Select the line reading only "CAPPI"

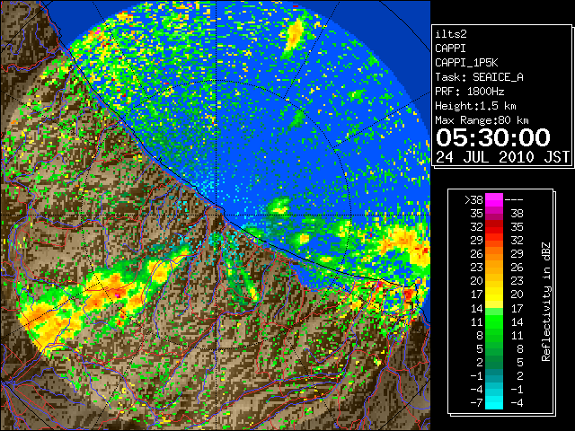pos(450,48)
